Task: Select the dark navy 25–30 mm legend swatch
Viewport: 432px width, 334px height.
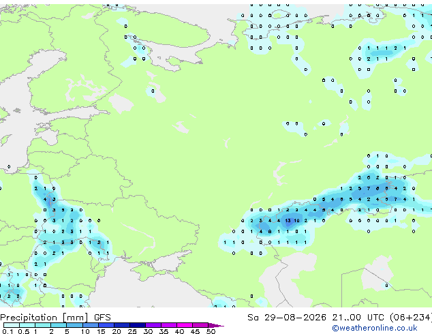Action: (137, 325)
